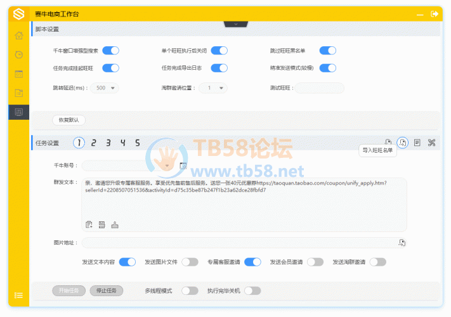The width and height of the screenshot is (451, 317).
Task: Select task tab 1
Action: [x=79, y=143]
